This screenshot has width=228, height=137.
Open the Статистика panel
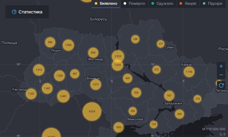click(27, 12)
